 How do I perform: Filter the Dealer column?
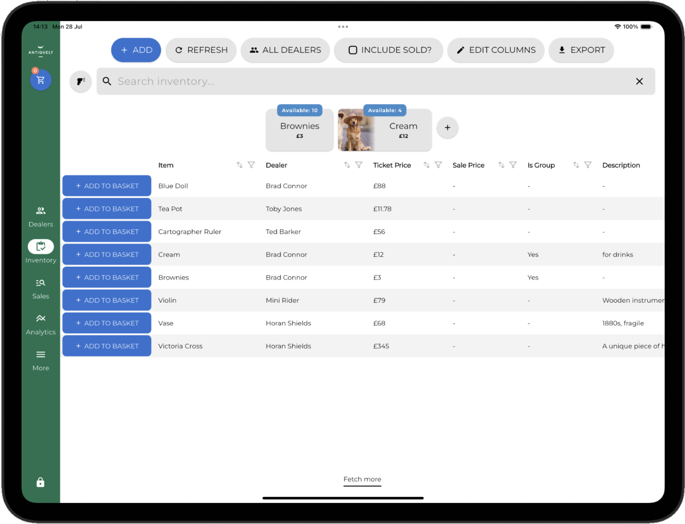(359, 165)
